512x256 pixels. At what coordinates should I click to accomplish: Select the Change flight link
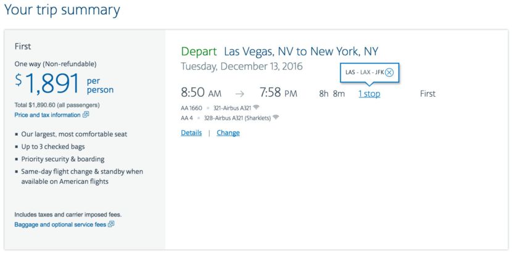click(x=228, y=133)
